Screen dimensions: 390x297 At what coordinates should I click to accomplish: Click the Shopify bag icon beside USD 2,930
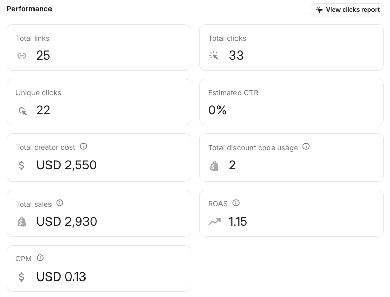[22, 222]
